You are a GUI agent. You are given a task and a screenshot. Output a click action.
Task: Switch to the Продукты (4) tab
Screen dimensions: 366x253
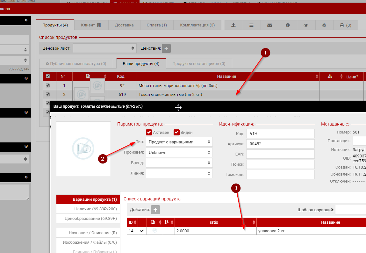[55, 25]
